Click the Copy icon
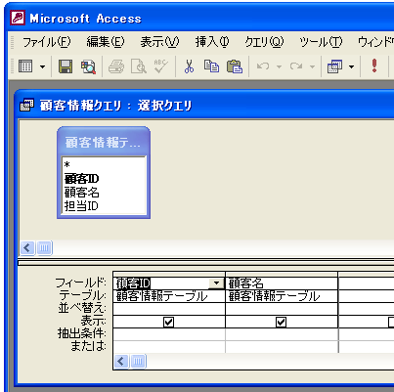This screenshot has height=392, width=394. 211,66
